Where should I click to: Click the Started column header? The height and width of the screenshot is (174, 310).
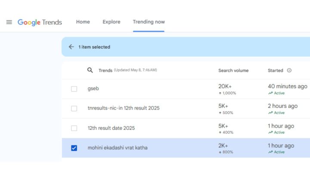tap(275, 70)
